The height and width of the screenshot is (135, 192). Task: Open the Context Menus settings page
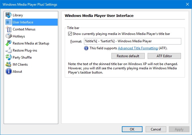[x=24, y=29]
